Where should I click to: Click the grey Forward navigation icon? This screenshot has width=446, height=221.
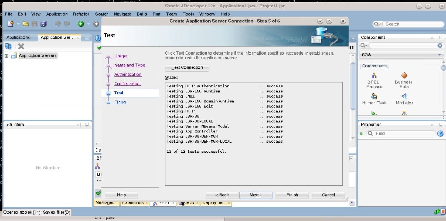tap(96, 24)
